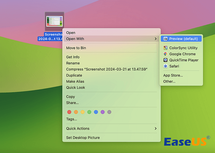
Task: Choose Open from the context menu
Action: pyautogui.click(x=111, y=33)
